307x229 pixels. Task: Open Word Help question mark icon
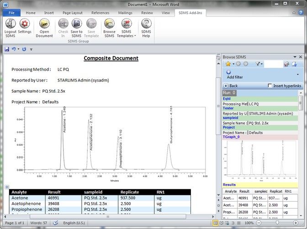[x=301, y=13]
